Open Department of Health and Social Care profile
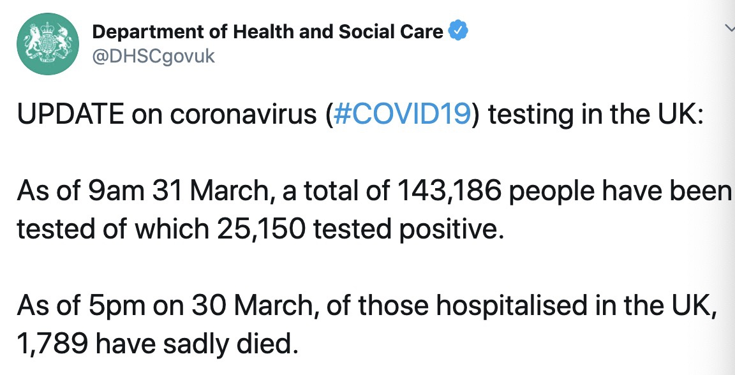The height and width of the screenshot is (375, 735). [268, 31]
